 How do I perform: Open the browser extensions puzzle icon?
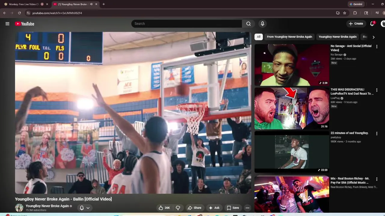click(x=355, y=13)
